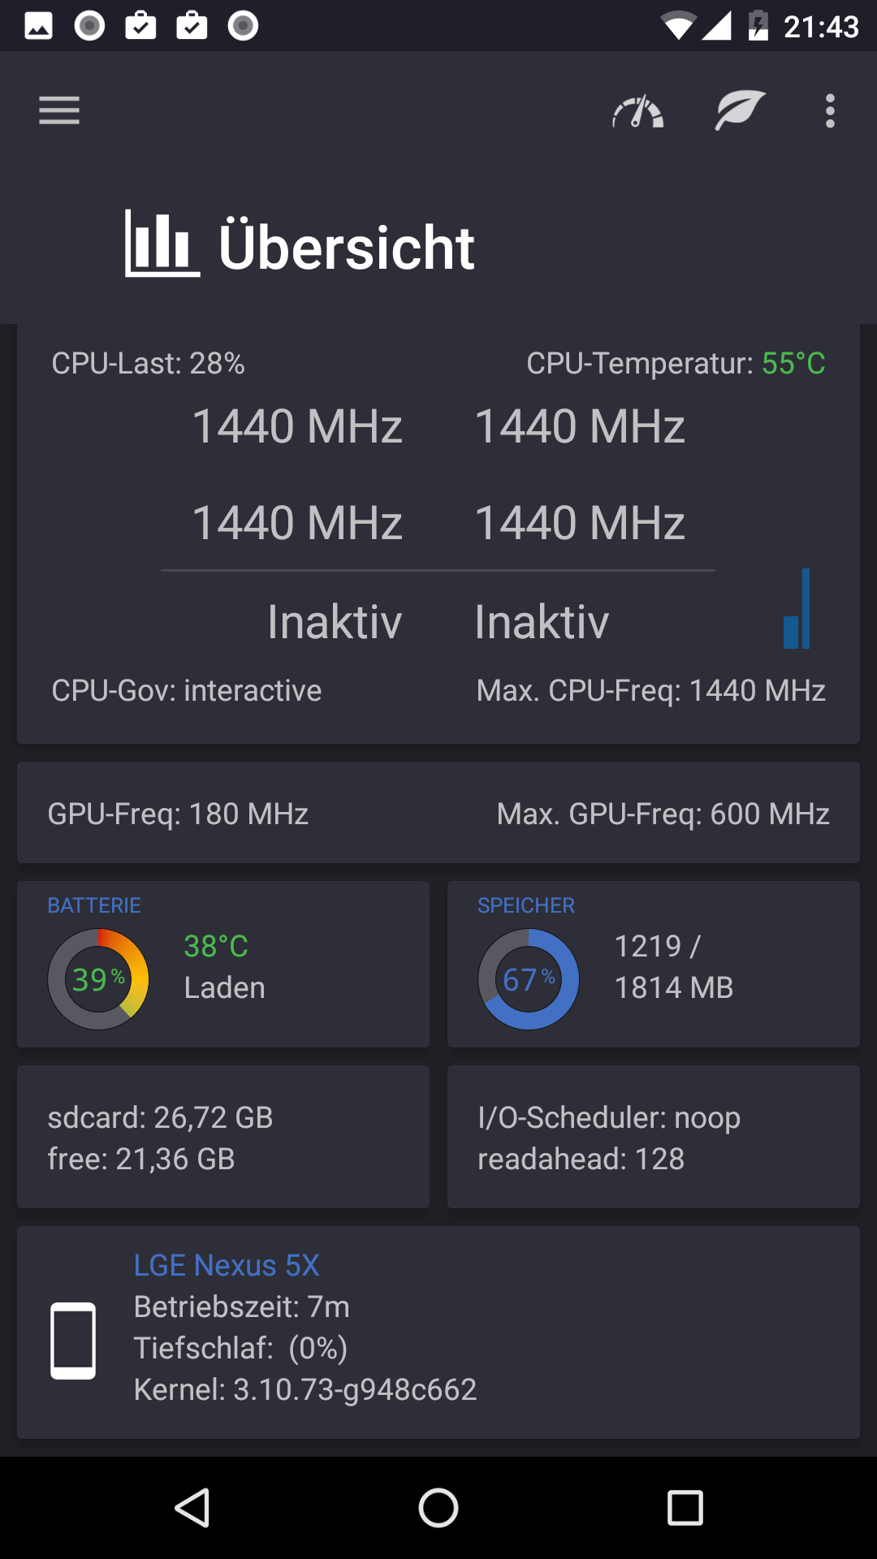Open recent apps with square button

(685, 1509)
